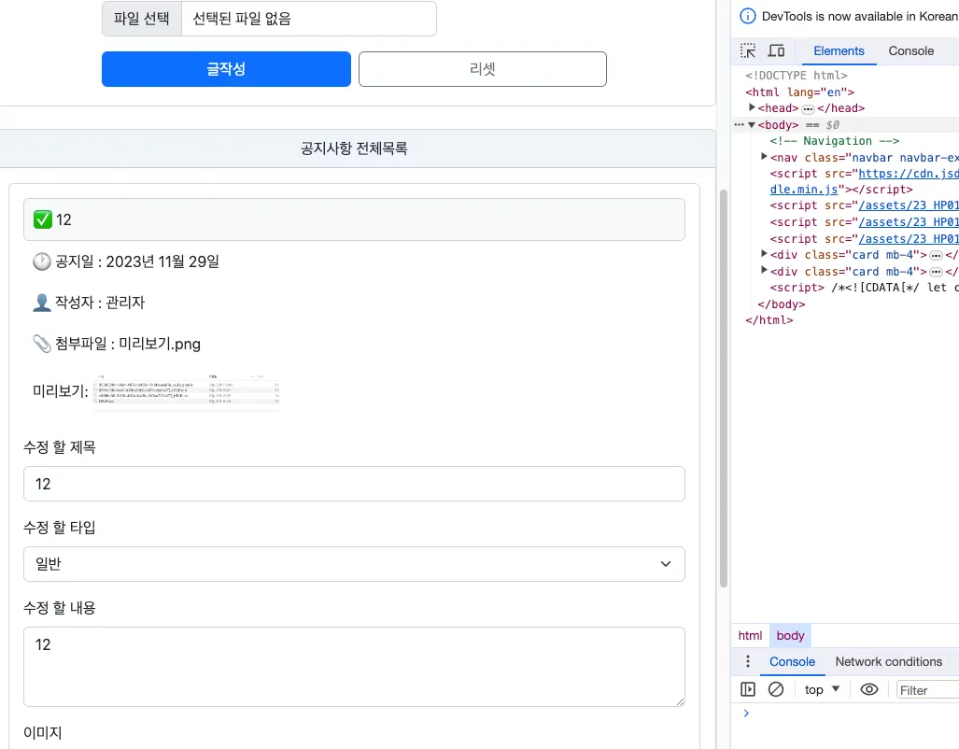Expand first card div ellipsis badge
Screen dimensions: 959x749
pyautogui.click(x=936, y=256)
